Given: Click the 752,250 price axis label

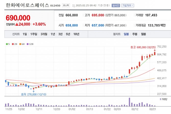Looking at the screenshot, I should click(x=162, y=47).
